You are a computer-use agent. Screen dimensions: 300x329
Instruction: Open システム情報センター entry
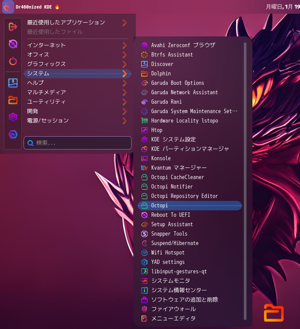coord(190,290)
